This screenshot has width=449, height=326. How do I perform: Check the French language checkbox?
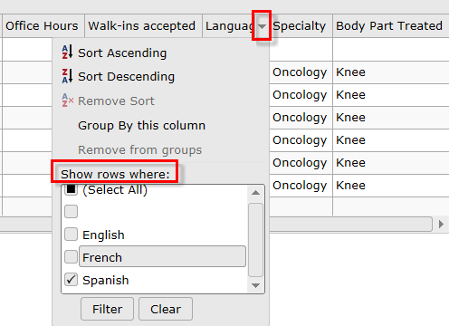point(71,257)
